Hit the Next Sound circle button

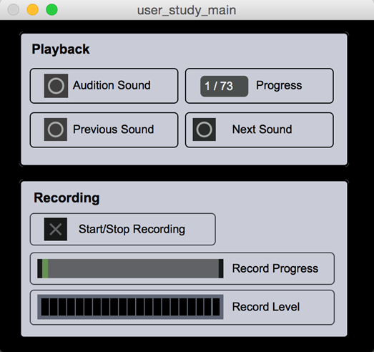205,129
